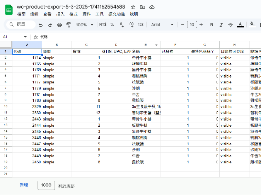Viewport: 261px width, 195px height.
Task: Open the 檔案 menu
Action: pyautogui.click(x=22, y=14)
